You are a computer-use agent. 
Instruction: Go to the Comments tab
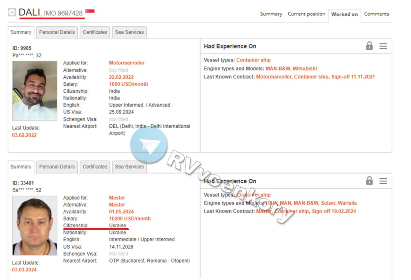376,14
